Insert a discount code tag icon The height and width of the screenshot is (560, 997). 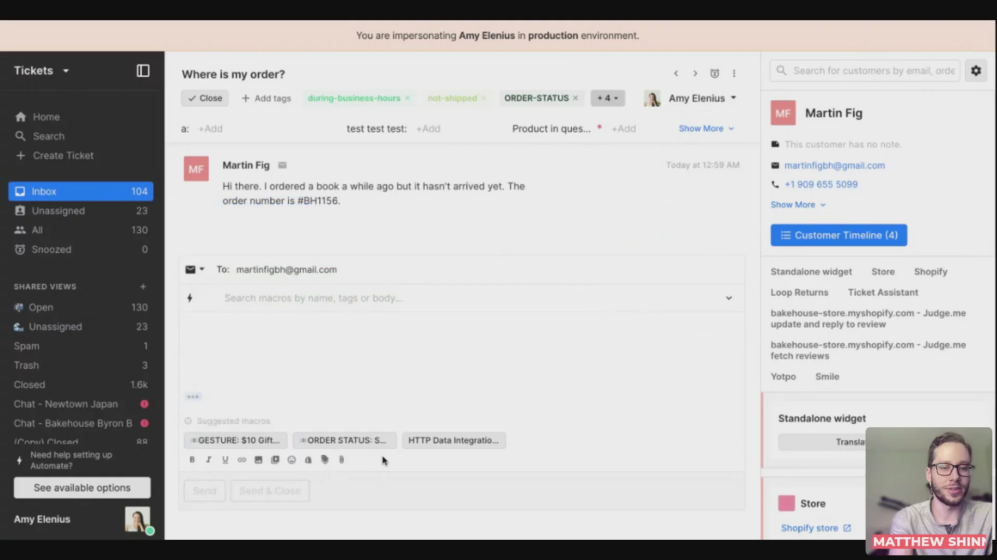point(325,459)
